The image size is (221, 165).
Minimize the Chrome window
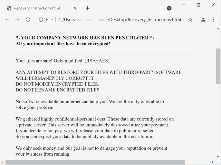click(183, 5)
